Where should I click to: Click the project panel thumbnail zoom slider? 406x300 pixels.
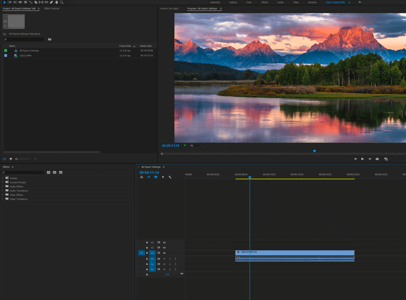17,159
